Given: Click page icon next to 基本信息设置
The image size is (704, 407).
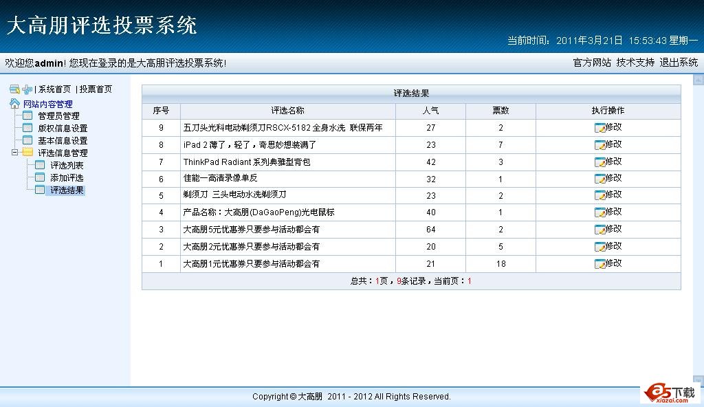Looking at the screenshot, I should pyautogui.click(x=27, y=141).
